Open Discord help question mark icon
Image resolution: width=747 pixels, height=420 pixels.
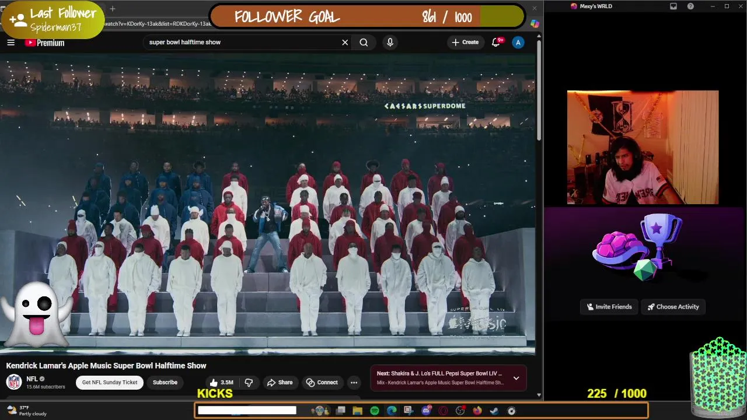691,6
